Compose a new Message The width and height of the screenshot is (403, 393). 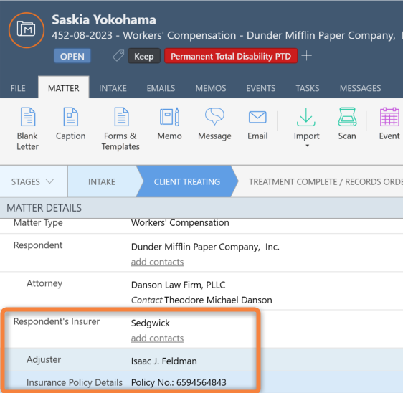(214, 124)
